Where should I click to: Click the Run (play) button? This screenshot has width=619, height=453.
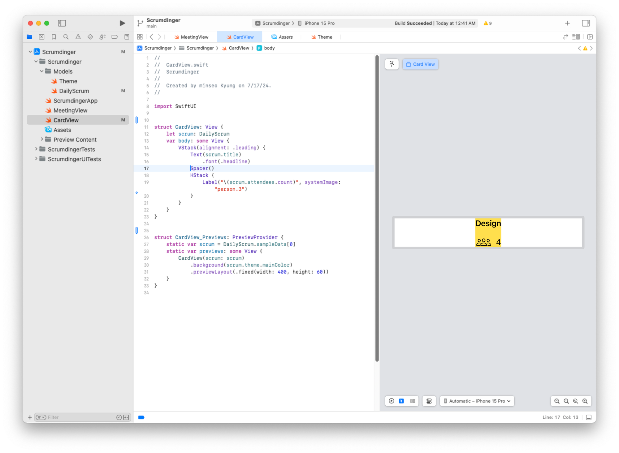(x=122, y=23)
